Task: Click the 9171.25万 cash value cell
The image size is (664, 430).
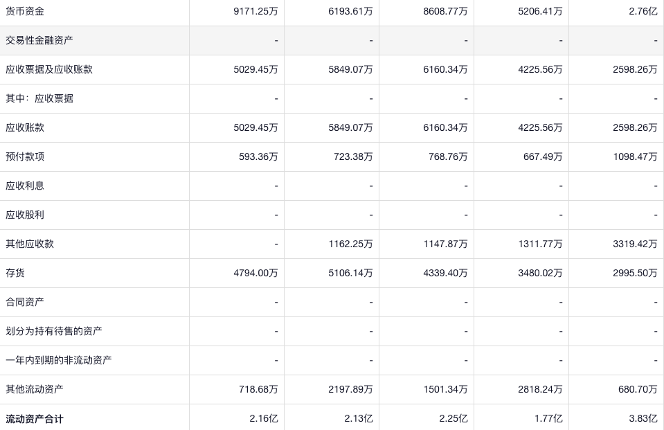Action: [x=255, y=11]
